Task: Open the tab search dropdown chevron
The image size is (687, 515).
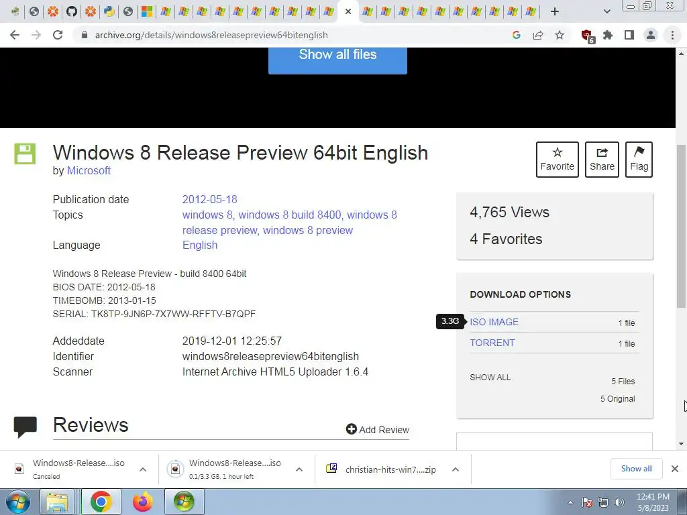Action: coord(606,11)
